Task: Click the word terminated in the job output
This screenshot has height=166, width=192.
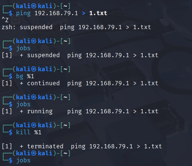Action: tap(45, 146)
